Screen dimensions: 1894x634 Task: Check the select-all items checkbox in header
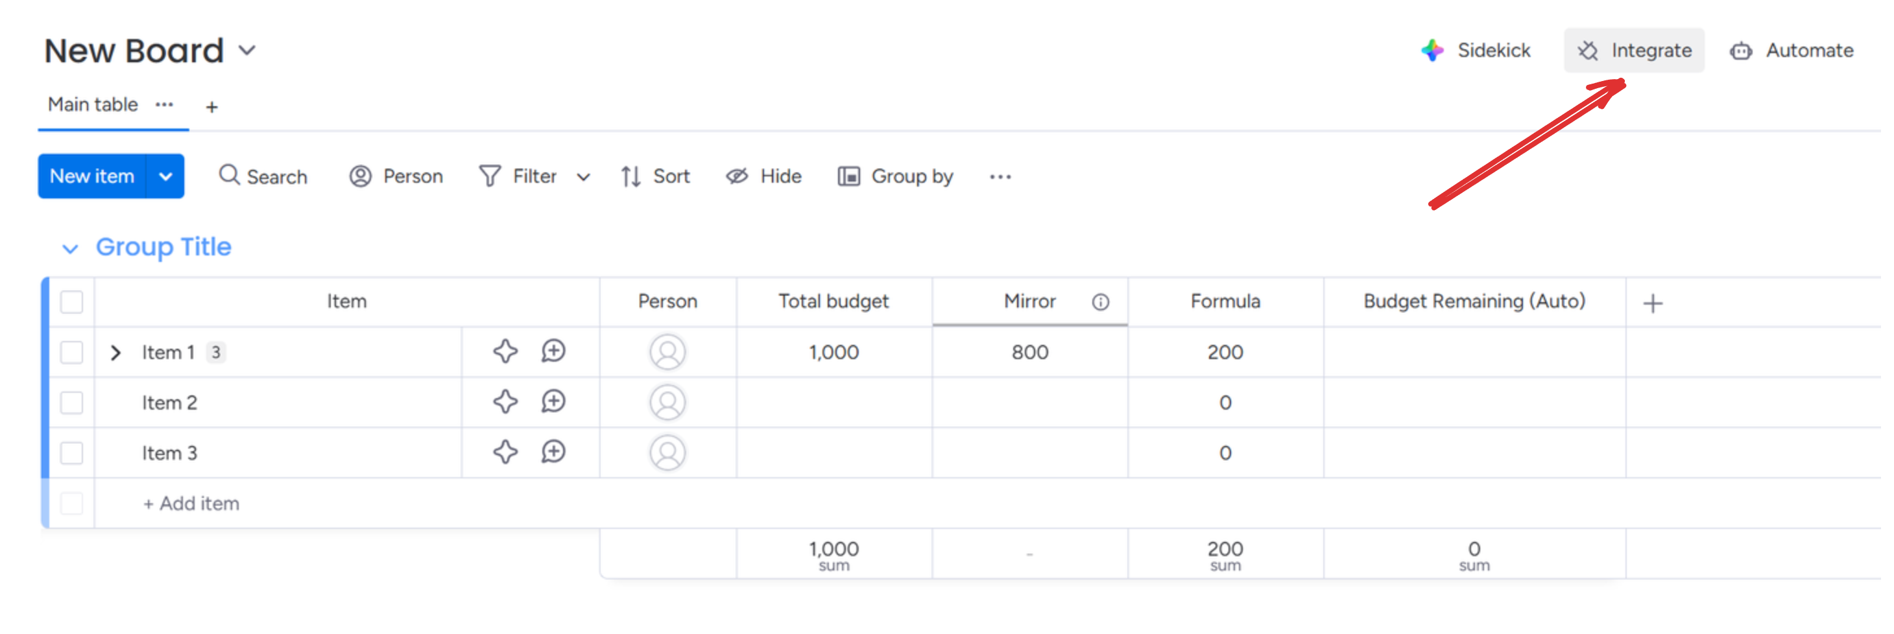pos(71,302)
